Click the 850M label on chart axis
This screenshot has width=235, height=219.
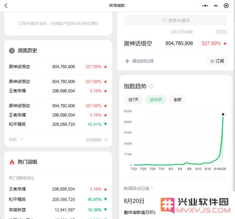coord(128,111)
